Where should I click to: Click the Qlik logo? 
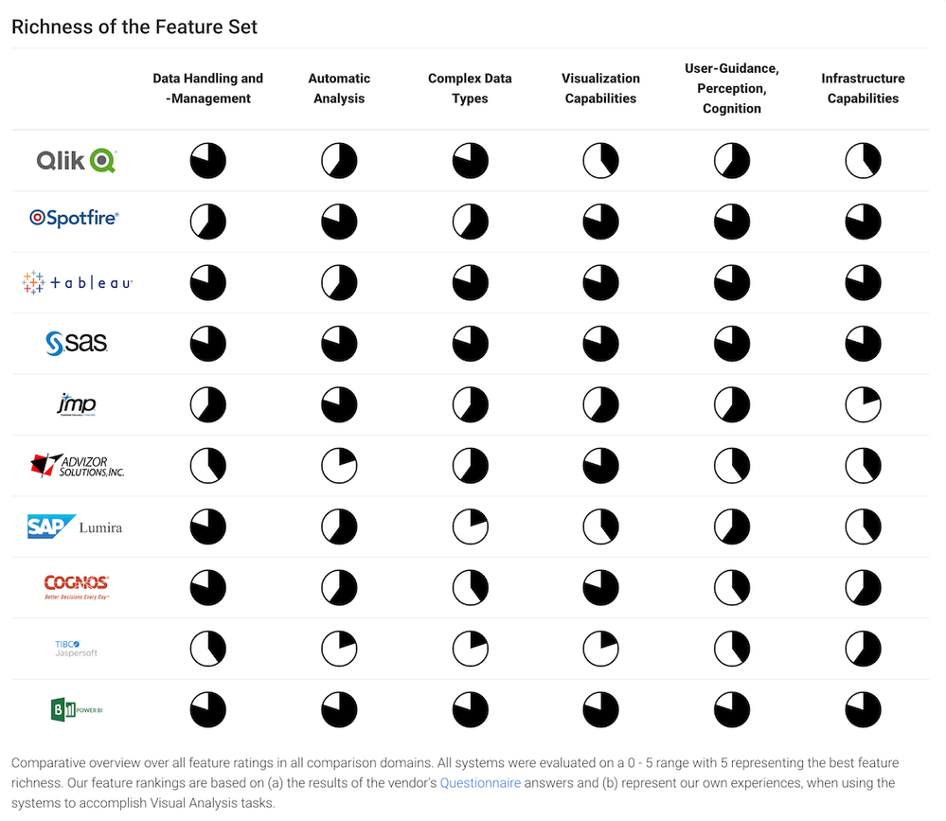coord(76,161)
